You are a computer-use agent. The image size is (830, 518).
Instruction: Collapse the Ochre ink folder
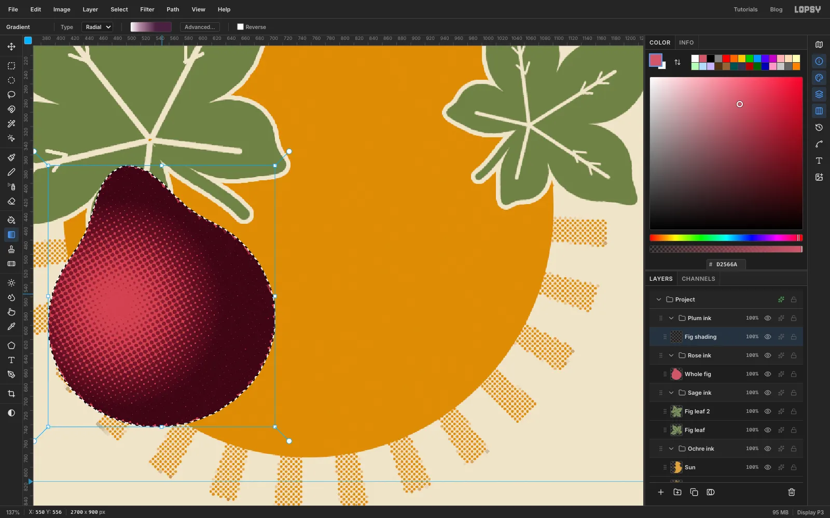(671, 449)
